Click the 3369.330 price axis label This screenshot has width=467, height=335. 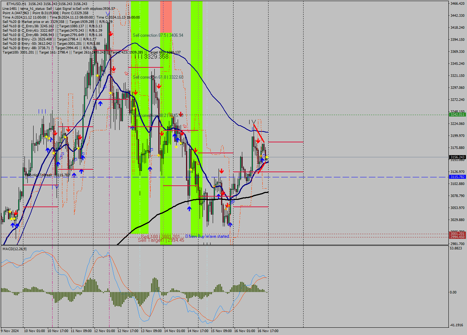(x=457, y=51)
